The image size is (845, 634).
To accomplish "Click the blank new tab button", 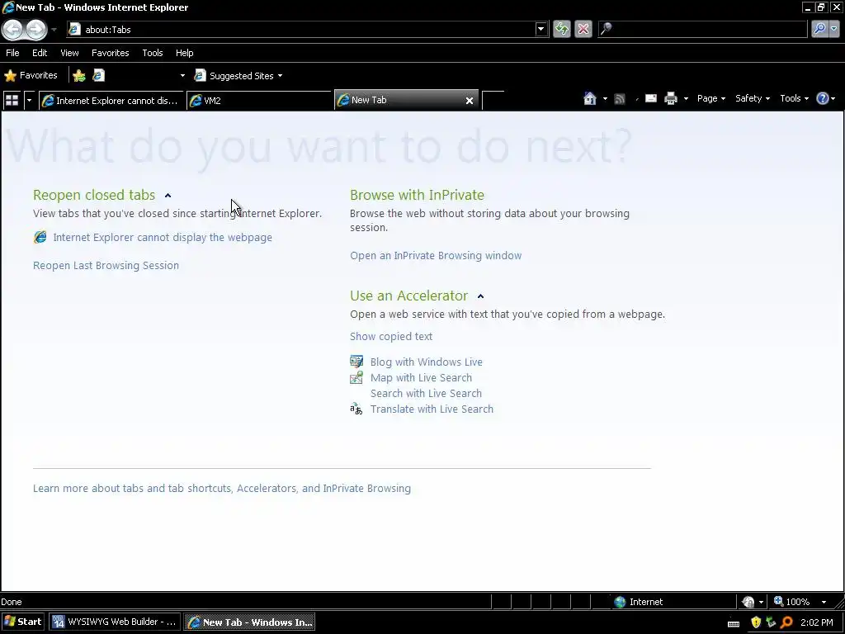I will coord(493,100).
